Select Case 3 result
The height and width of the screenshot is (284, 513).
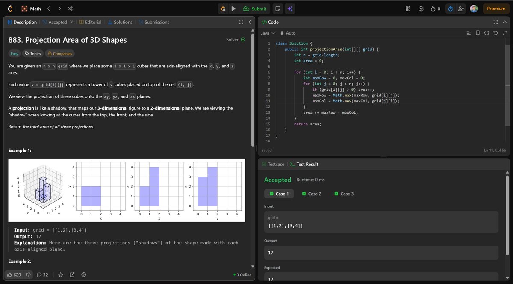coord(343,194)
